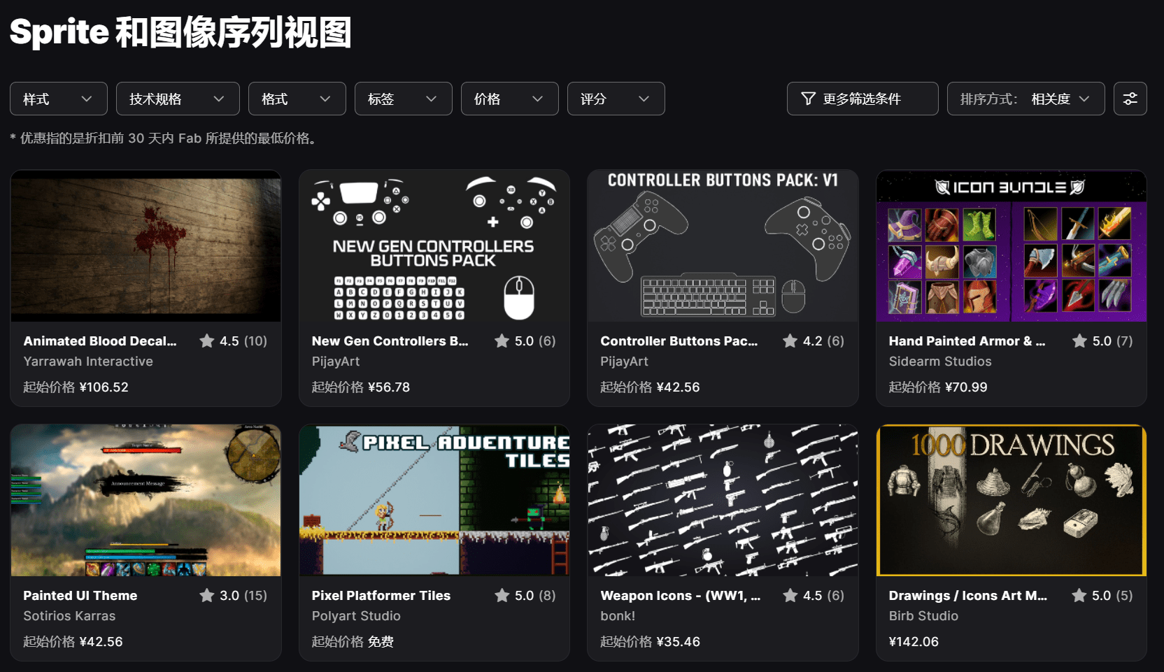The image size is (1164, 672).
Task: Click the star icon on Animated Blood Decal
Action: pyautogui.click(x=207, y=341)
